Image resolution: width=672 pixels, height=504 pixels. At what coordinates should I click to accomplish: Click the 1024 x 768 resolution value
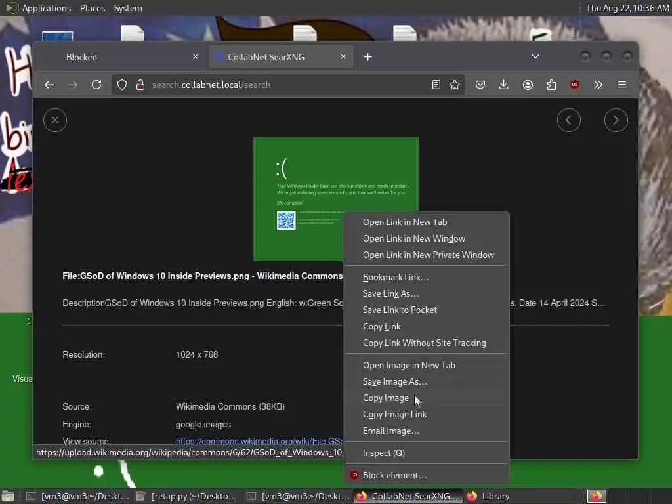[x=197, y=355]
